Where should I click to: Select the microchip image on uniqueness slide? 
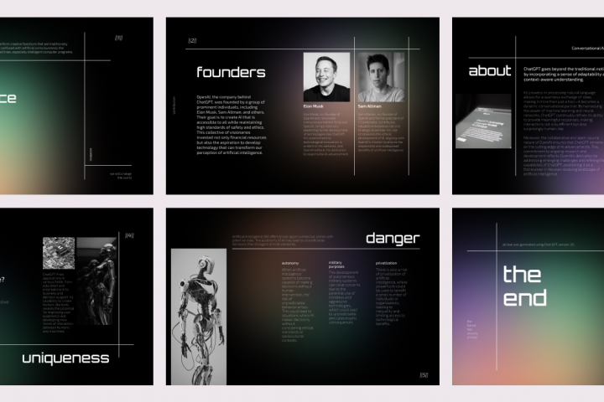(x=59, y=253)
